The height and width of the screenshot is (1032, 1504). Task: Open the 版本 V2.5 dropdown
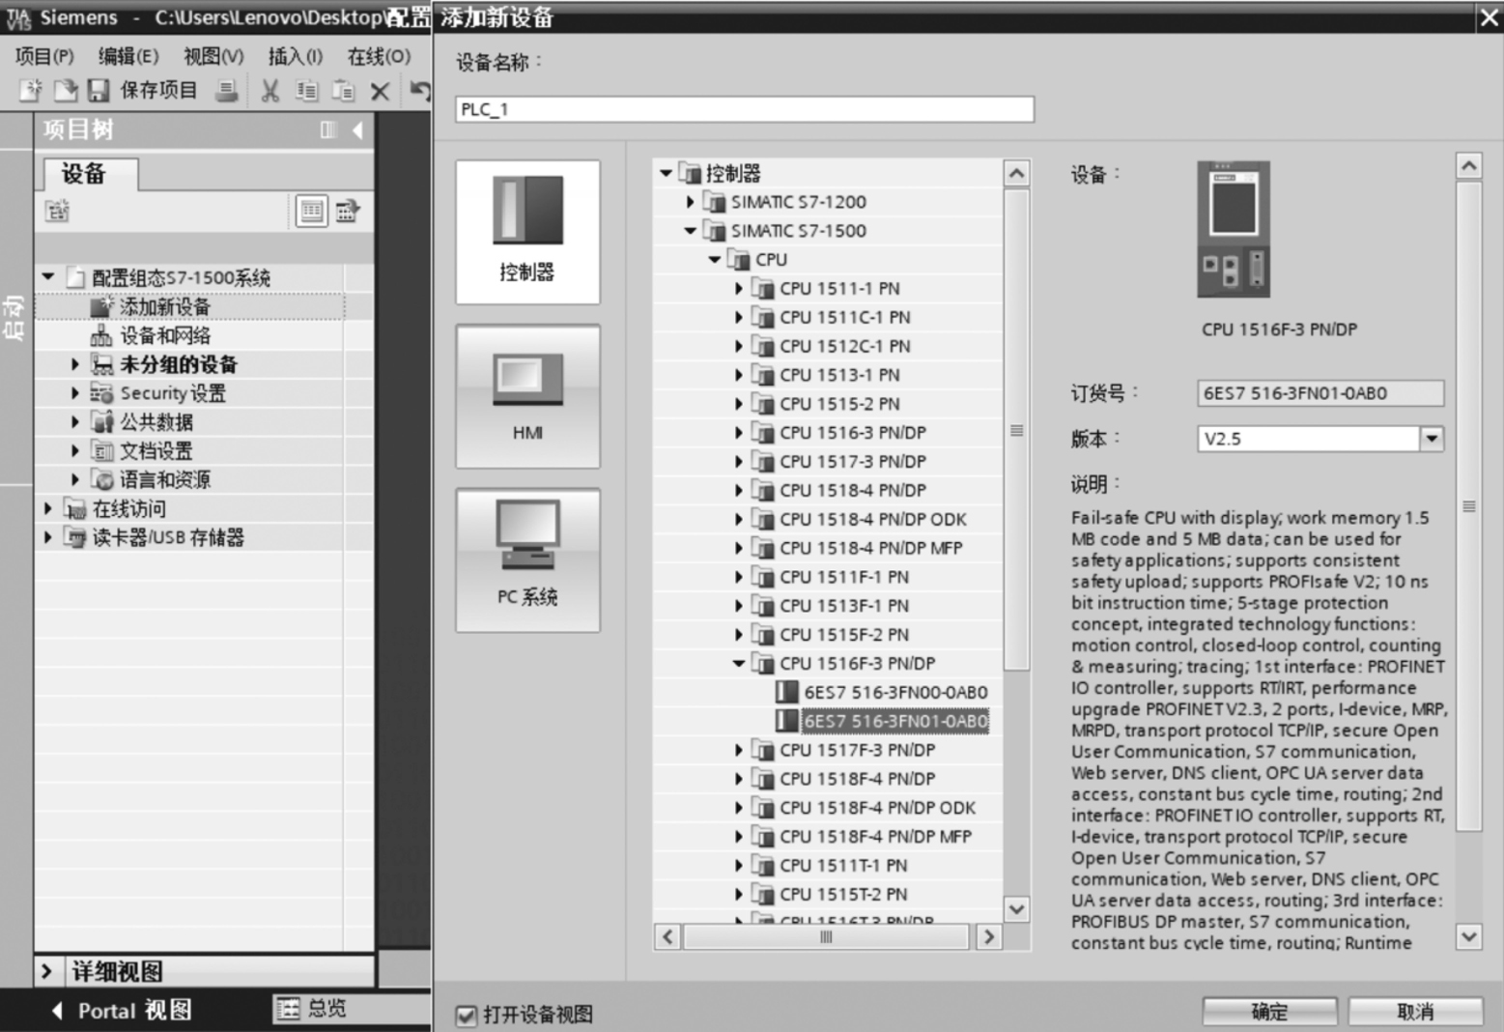click(x=1432, y=439)
